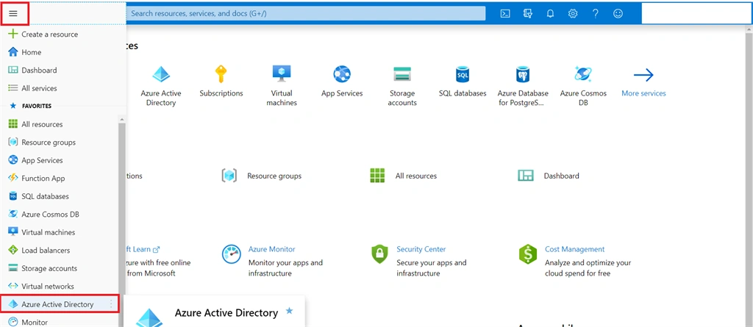This screenshot has width=753, height=327.
Task: Click All resources text in Navigate section
Action: coord(416,176)
